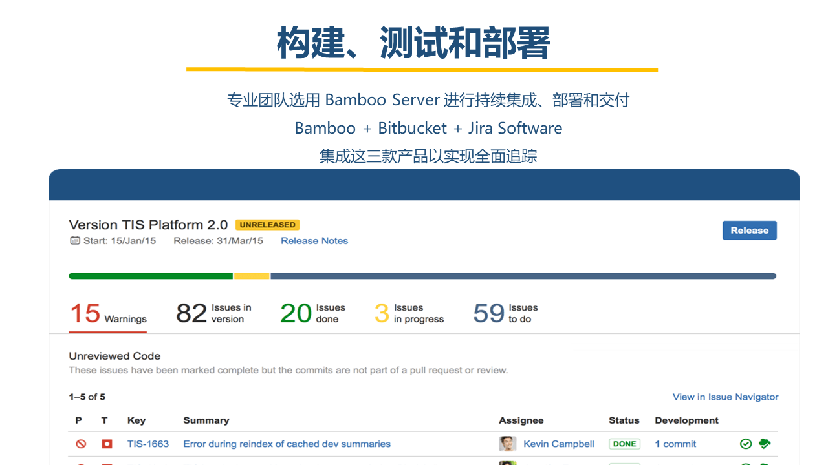Select the 3 Issues in progress tab

coord(409,314)
